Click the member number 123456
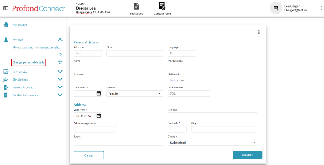The height and width of the screenshot is (165, 324). point(80,4)
